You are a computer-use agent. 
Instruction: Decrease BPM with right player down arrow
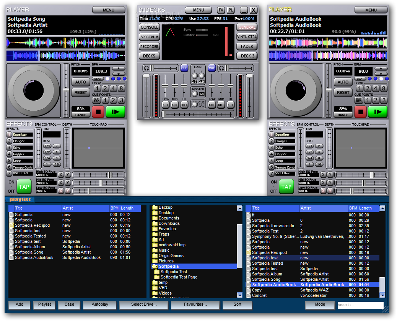(381, 74)
